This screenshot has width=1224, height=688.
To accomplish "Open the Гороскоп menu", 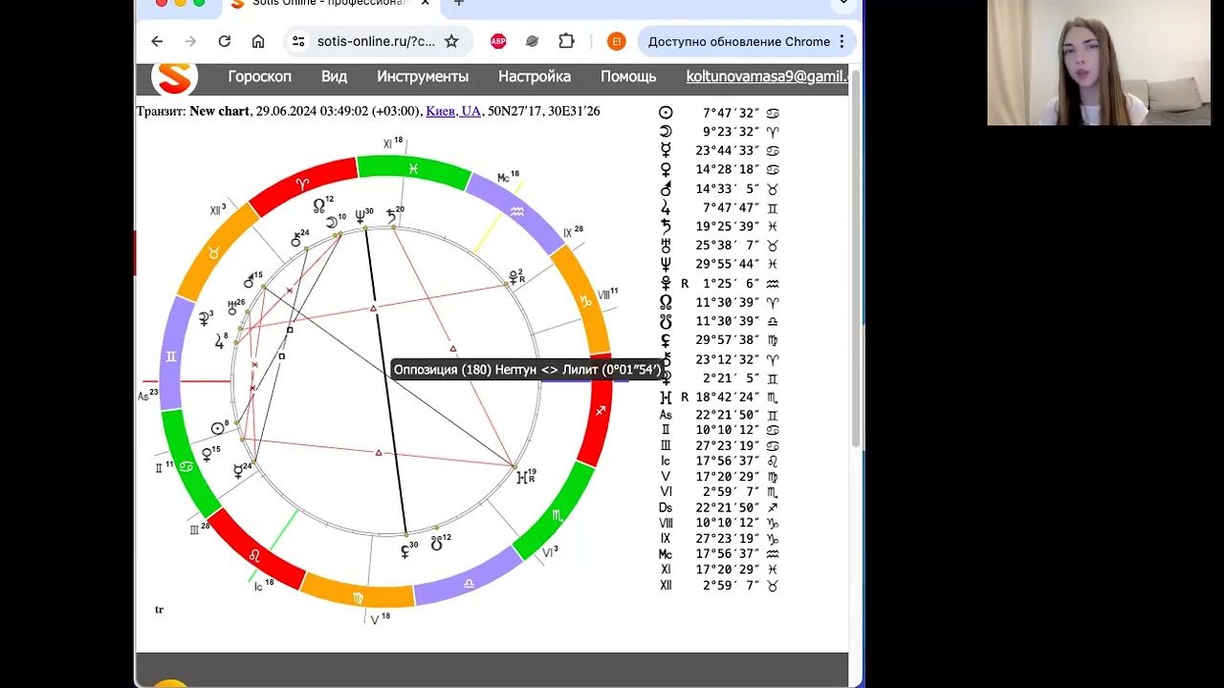I will 259,76.
